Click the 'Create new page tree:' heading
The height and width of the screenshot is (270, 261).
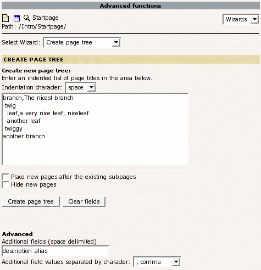coord(36,71)
